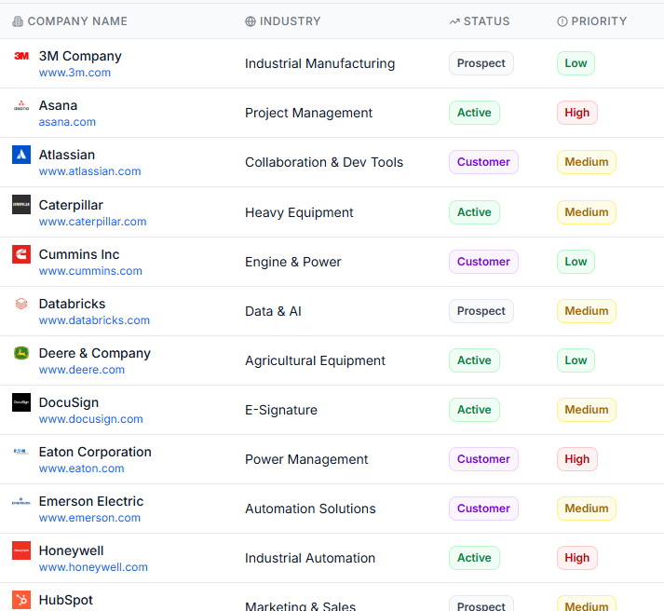Follow the www.eaton.com link
Viewport: 664px width, 611px height.
pyautogui.click(x=82, y=468)
